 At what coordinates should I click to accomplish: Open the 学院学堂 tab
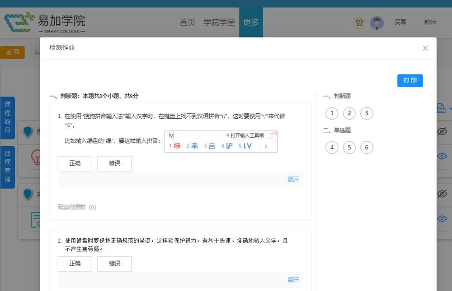(x=219, y=22)
